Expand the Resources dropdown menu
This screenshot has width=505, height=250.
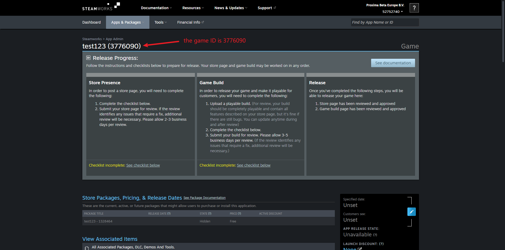tap(193, 8)
